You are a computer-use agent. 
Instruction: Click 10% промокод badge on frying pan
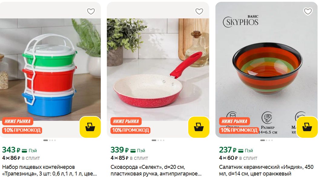click(130, 130)
